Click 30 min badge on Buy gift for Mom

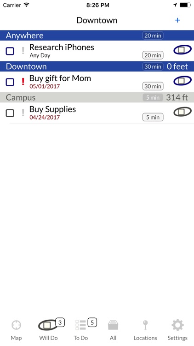153,86
